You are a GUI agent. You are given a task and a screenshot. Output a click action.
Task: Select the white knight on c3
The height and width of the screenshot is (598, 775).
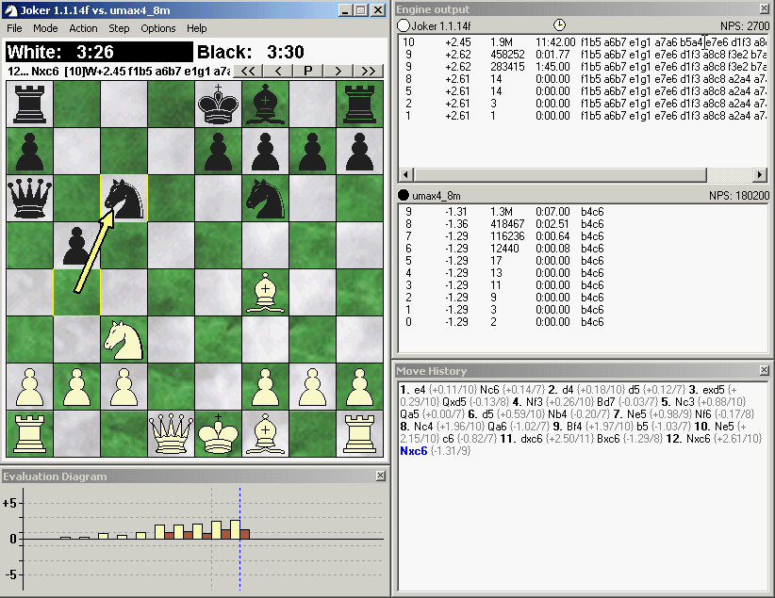tap(124, 339)
